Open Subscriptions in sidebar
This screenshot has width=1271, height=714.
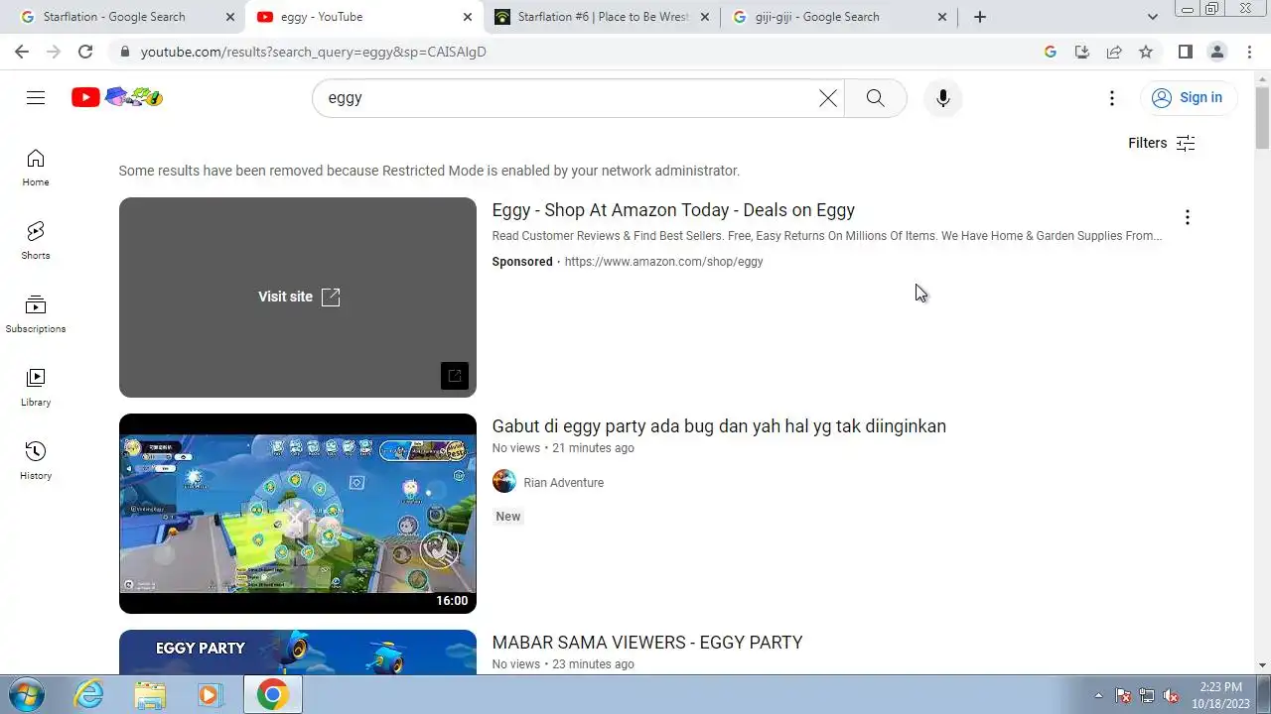click(x=36, y=314)
